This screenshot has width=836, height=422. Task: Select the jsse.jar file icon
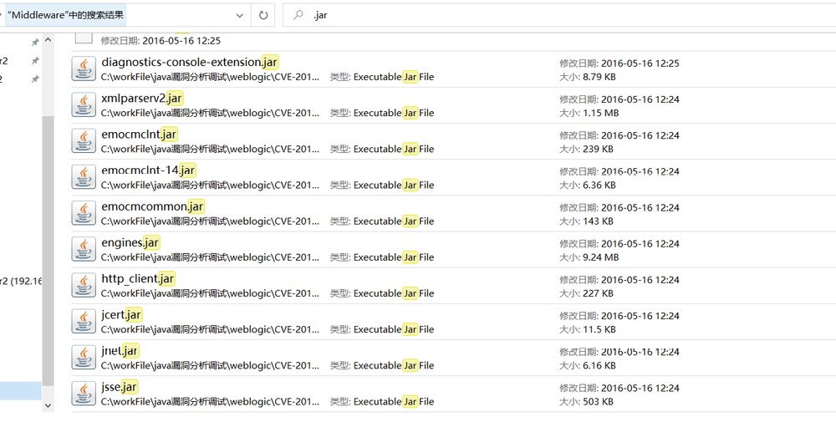pyautogui.click(x=84, y=394)
